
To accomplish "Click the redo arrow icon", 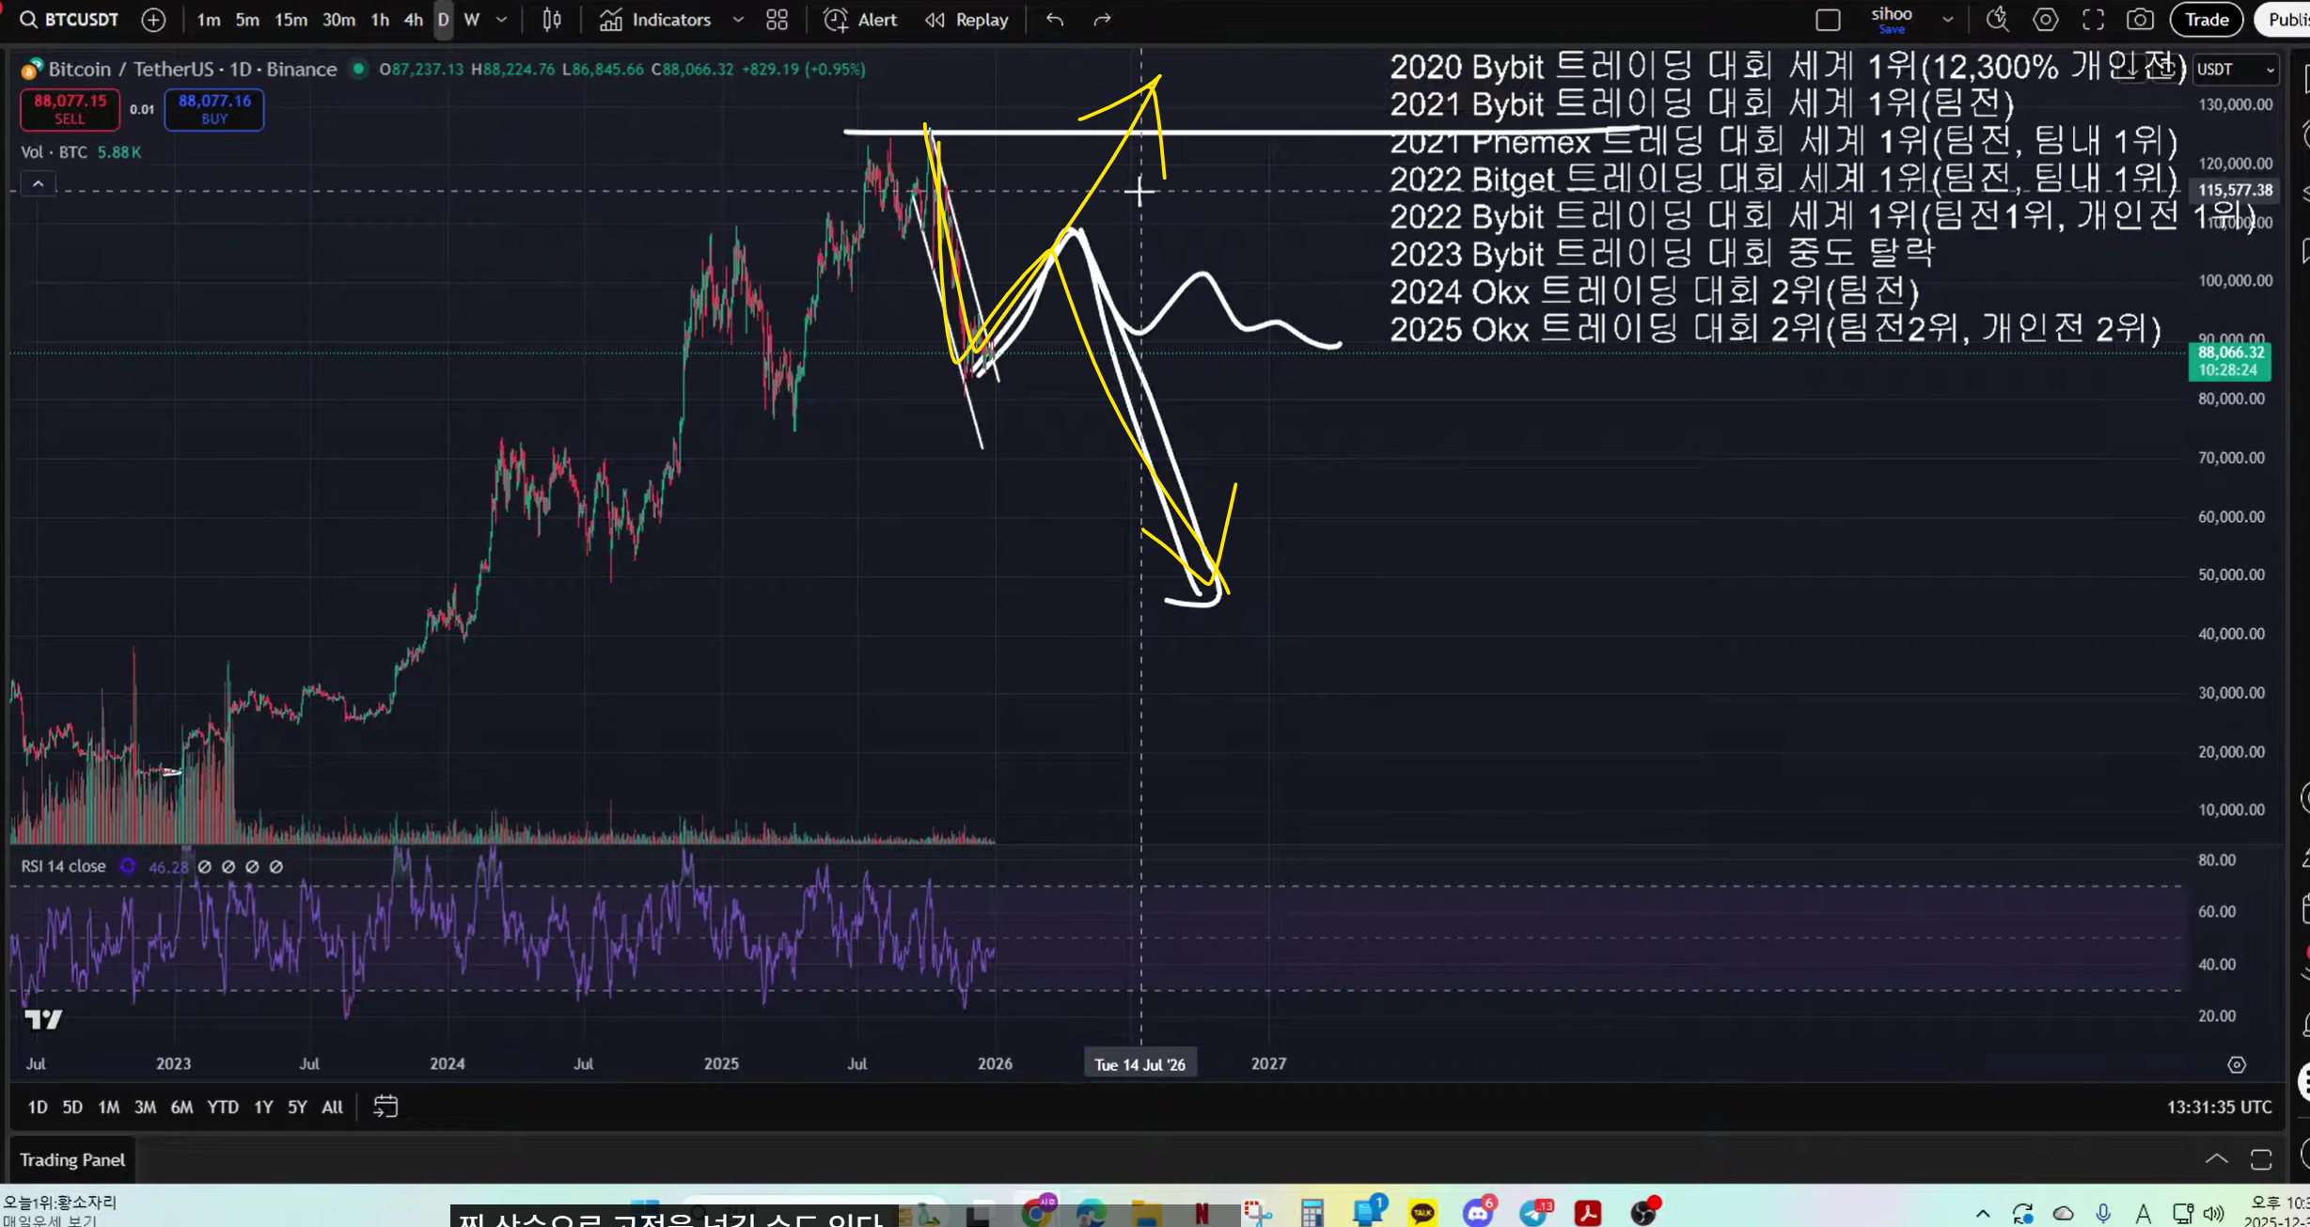I will coord(1102,20).
